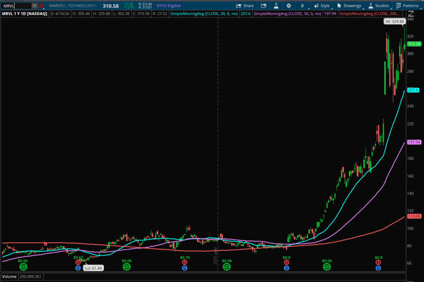Click the Volume panel label
This screenshot has width=424, height=282.
pos(9,277)
